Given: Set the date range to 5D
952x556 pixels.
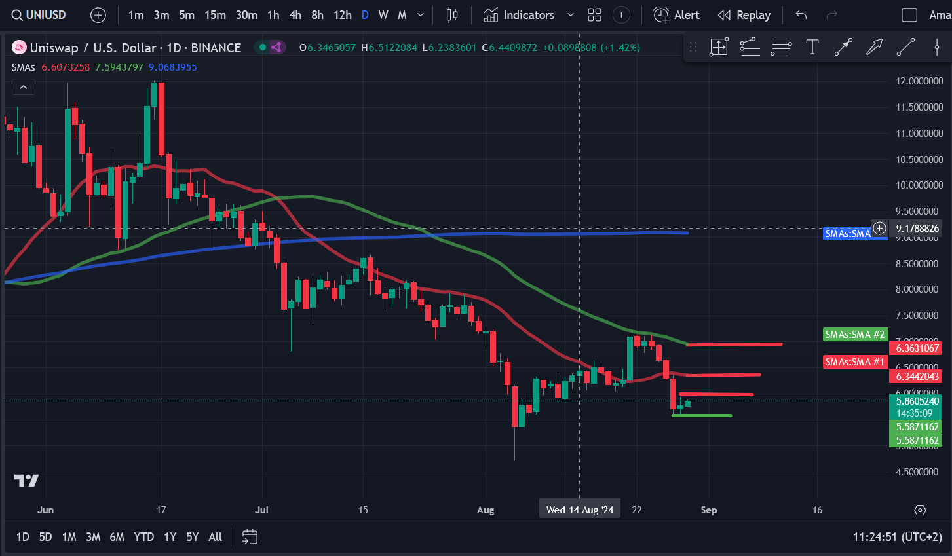Looking at the screenshot, I should 45,537.
